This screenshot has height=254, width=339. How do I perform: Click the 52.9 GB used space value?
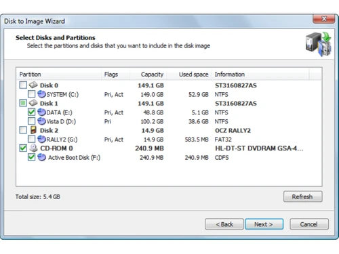(x=199, y=94)
